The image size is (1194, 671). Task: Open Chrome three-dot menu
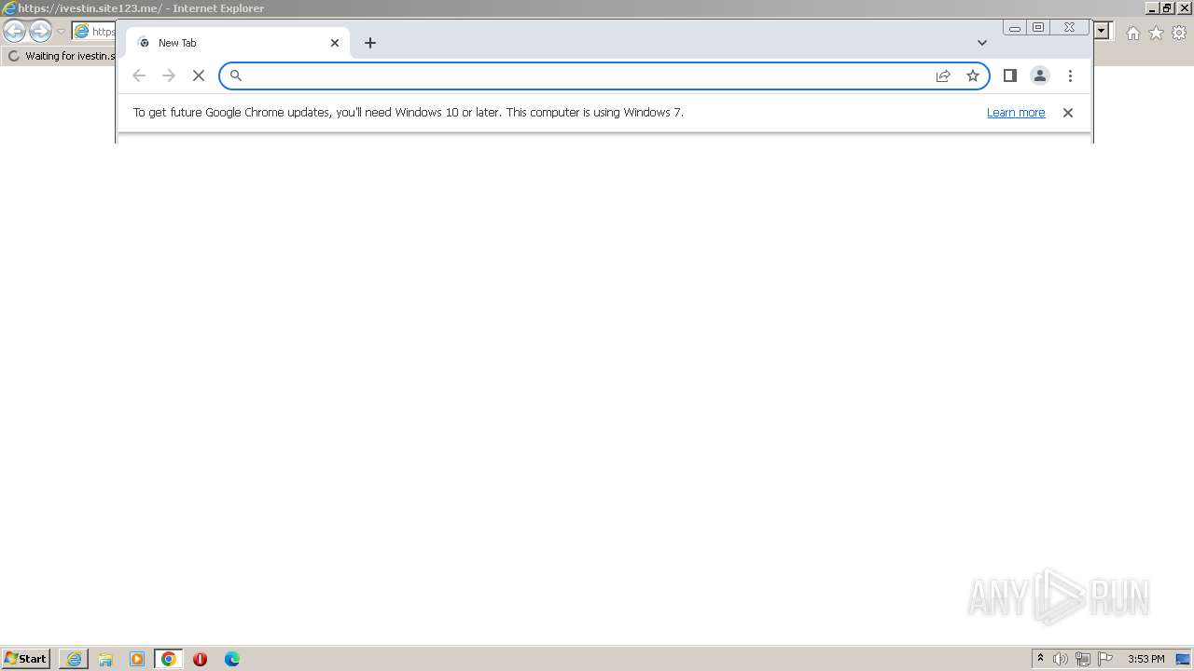tap(1070, 75)
